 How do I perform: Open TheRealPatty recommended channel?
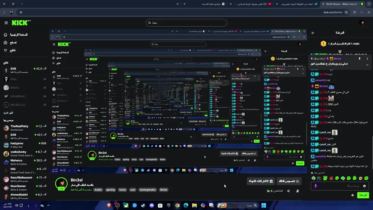coord(25,128)
